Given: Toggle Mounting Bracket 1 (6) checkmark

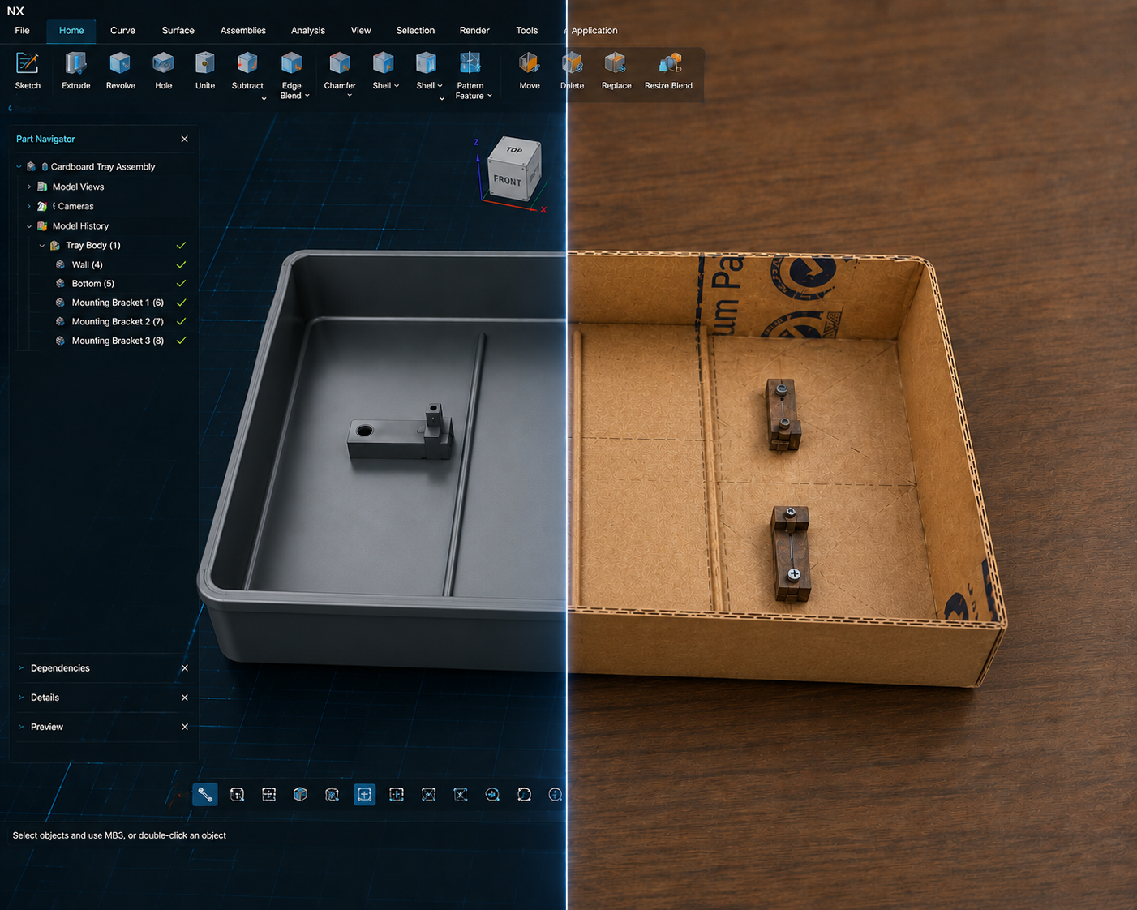Looking at the screenshot, I should [x=181, y=303].
